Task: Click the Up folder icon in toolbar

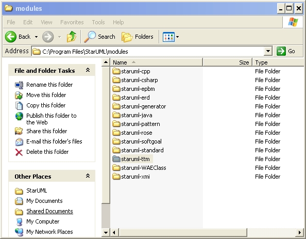Action: [x=72, y=37]
